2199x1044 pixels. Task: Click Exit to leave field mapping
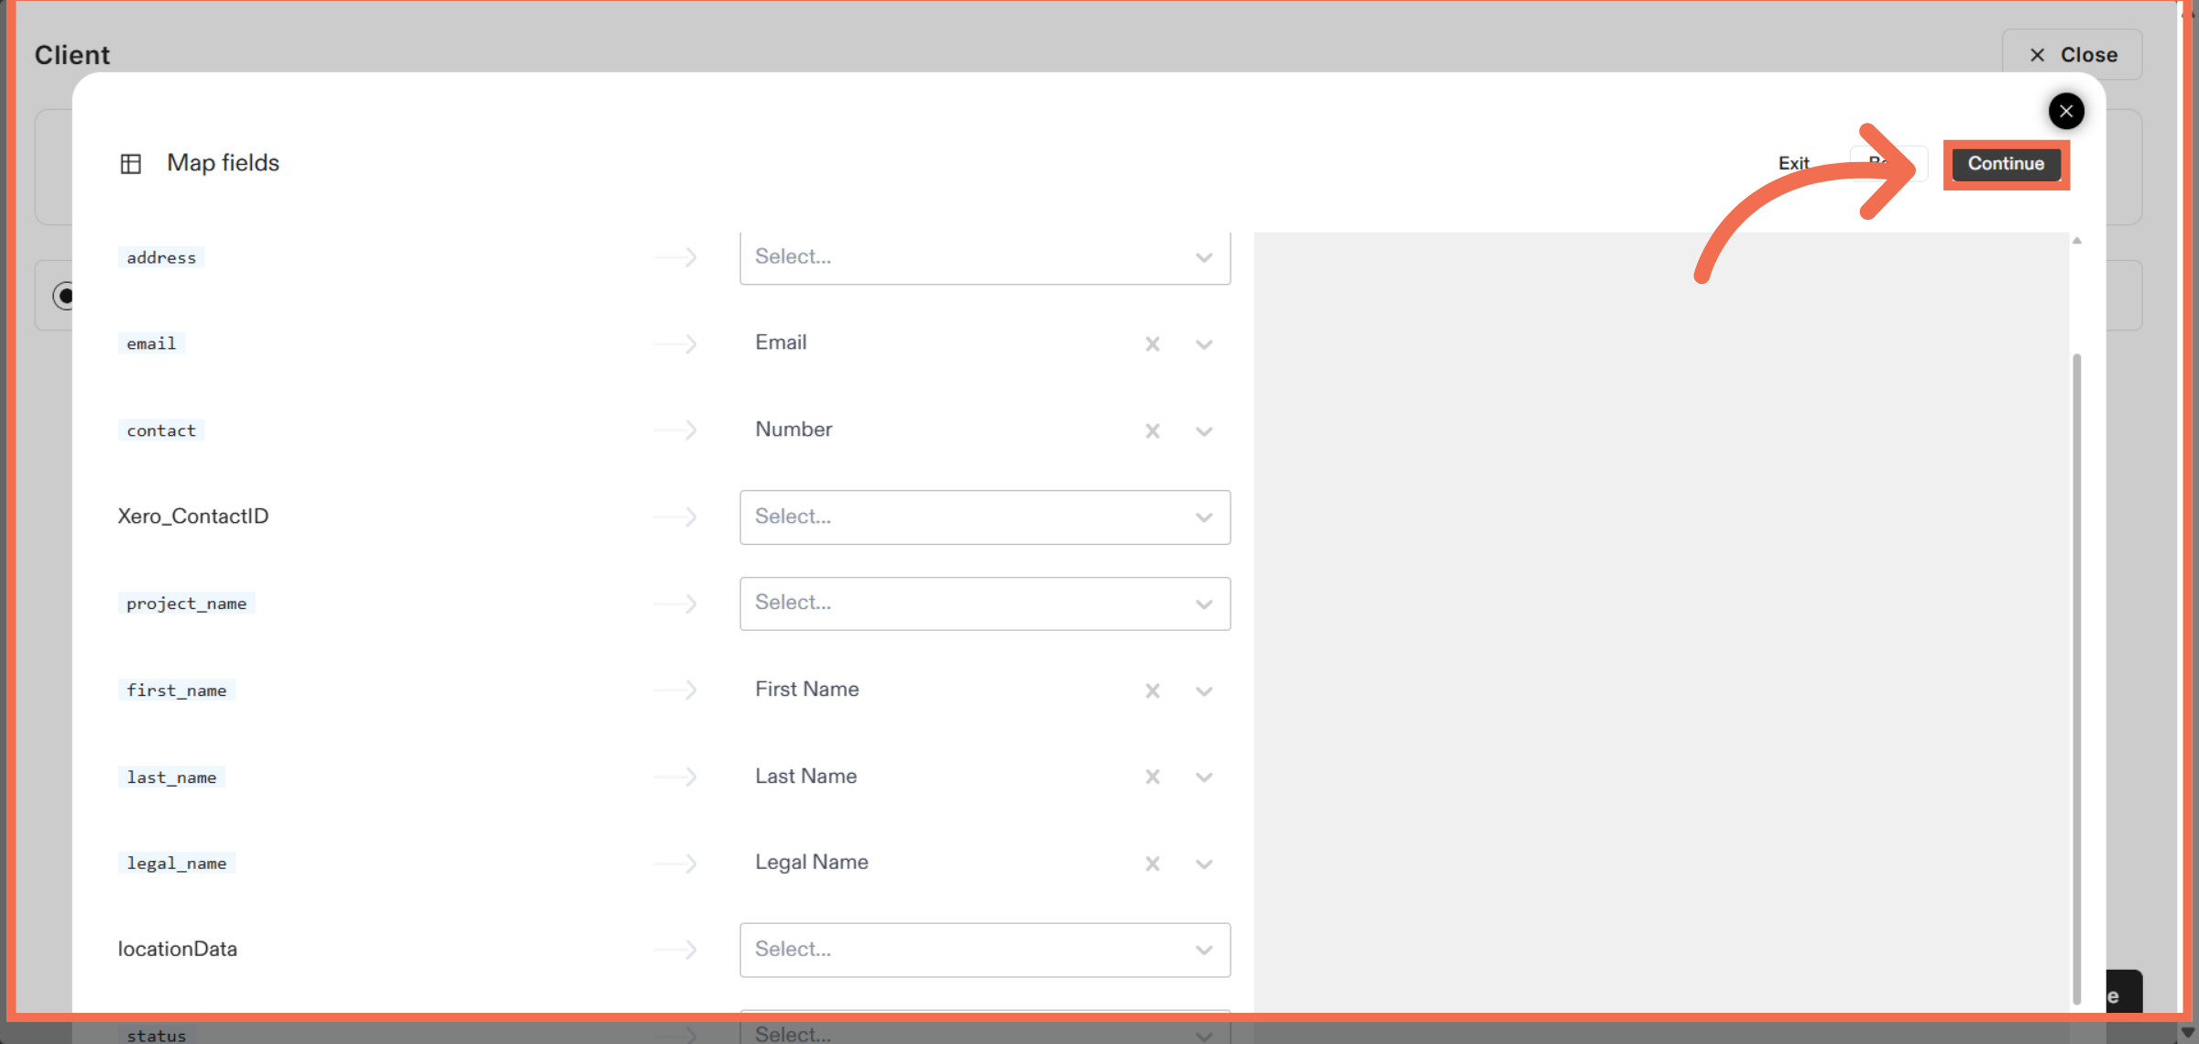[x=1793, y=163]
